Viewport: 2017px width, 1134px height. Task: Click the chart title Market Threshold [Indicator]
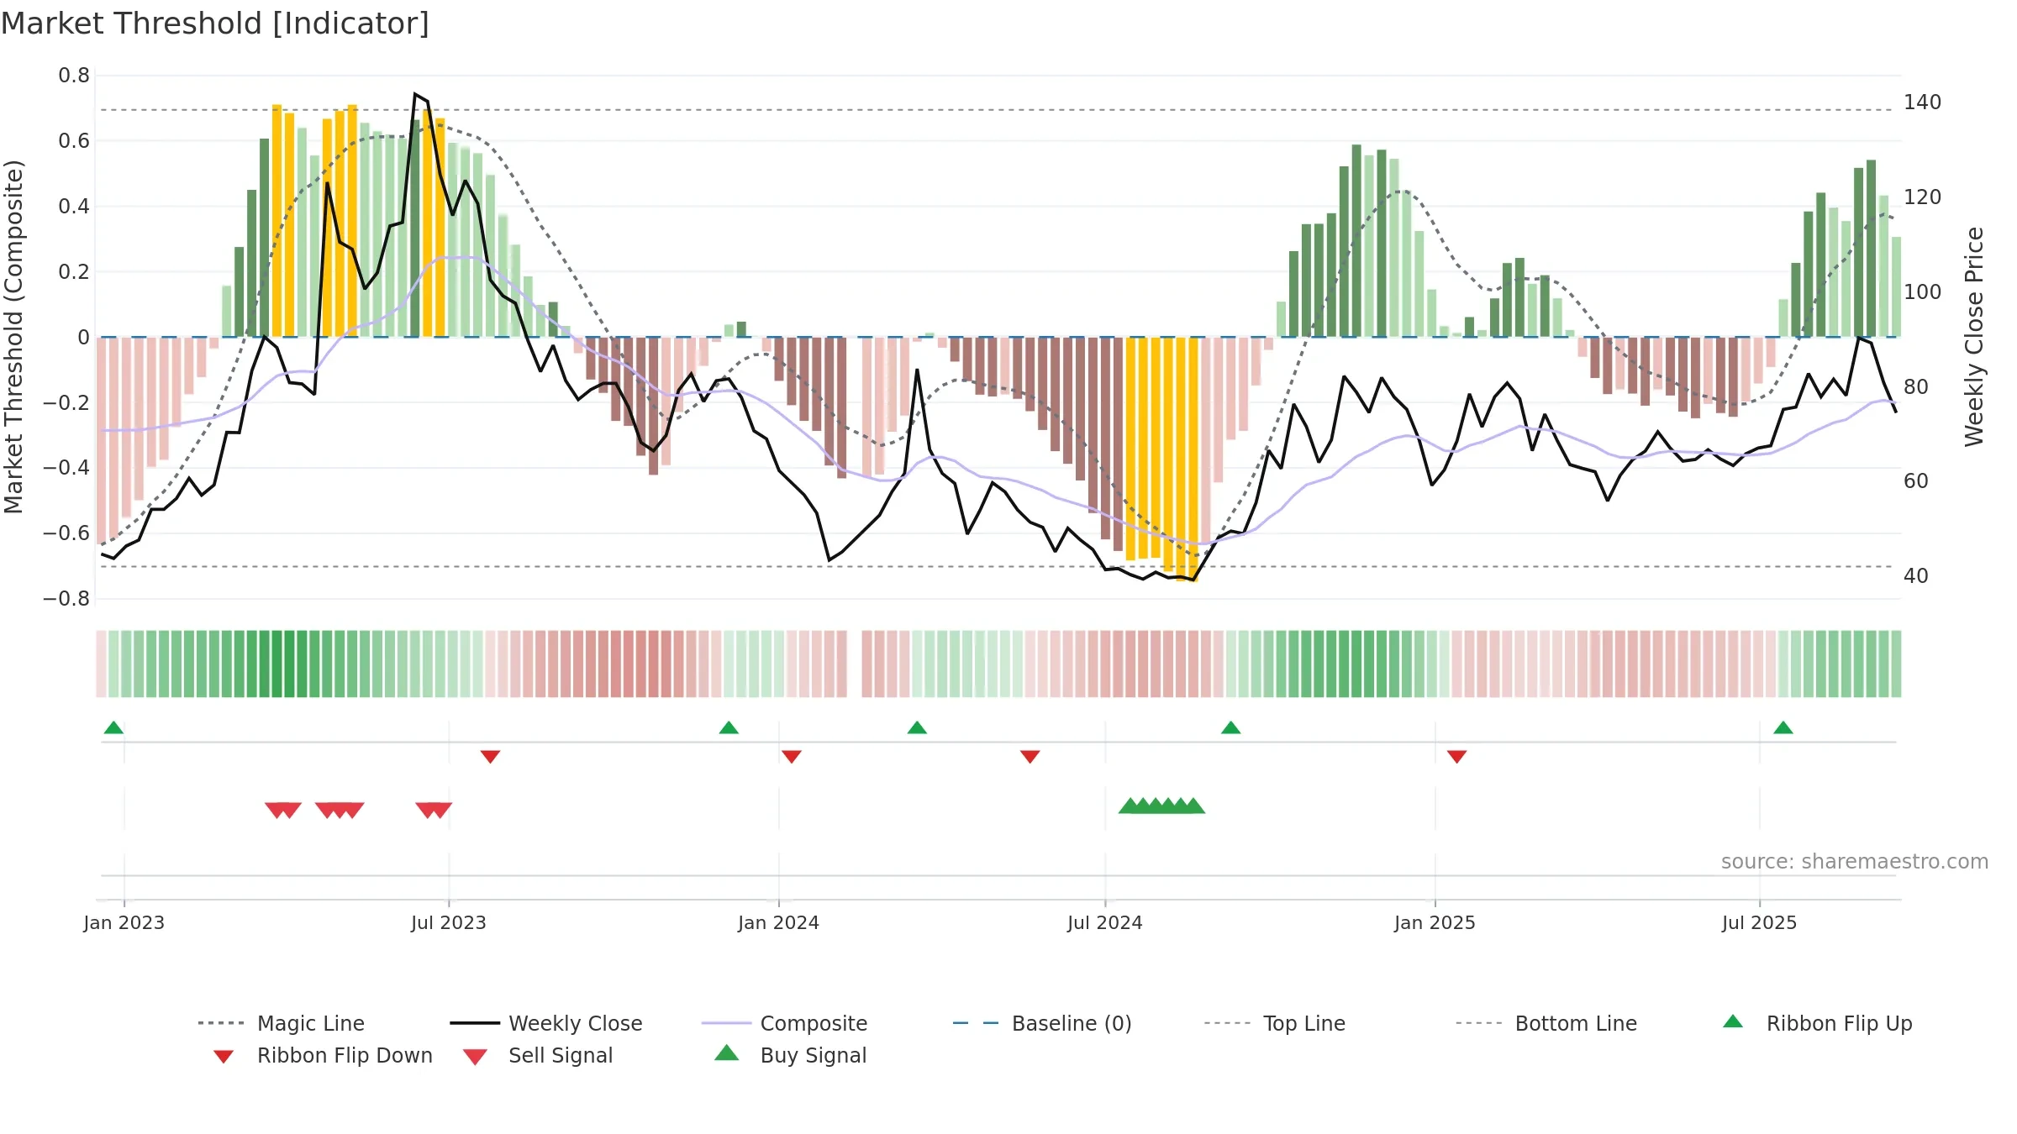[215, 24]
